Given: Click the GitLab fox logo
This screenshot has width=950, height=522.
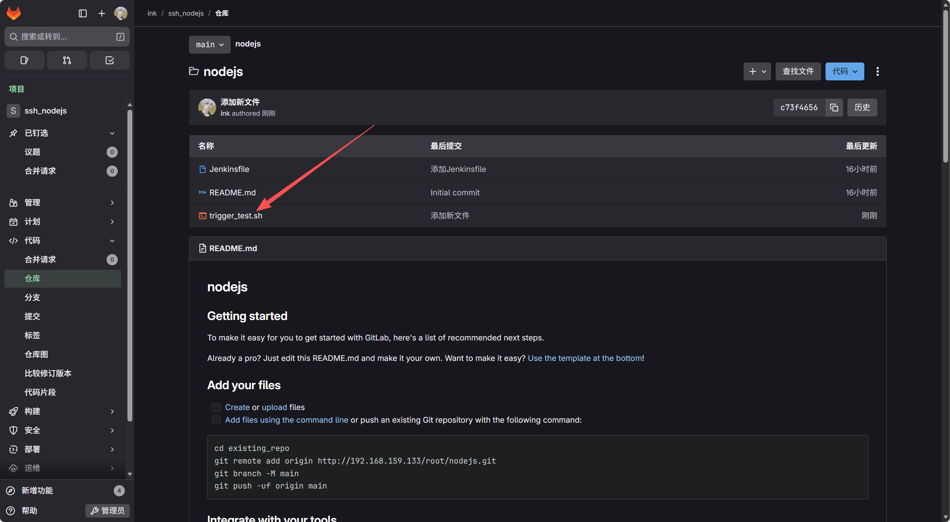Looking at the screenshot, I should (x=14, y=13).
